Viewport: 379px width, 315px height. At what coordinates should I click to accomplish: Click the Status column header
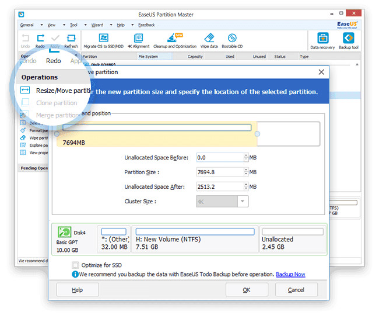(280, 57)
